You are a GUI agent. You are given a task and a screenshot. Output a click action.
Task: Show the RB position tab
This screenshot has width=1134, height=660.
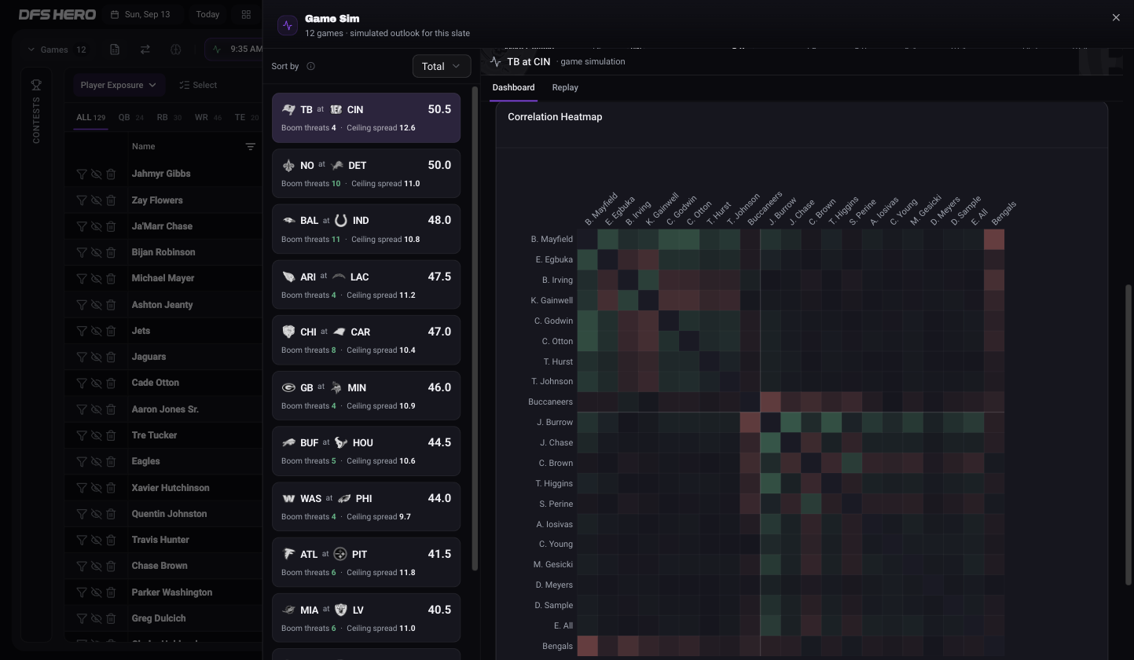click(x=169, y=117)
